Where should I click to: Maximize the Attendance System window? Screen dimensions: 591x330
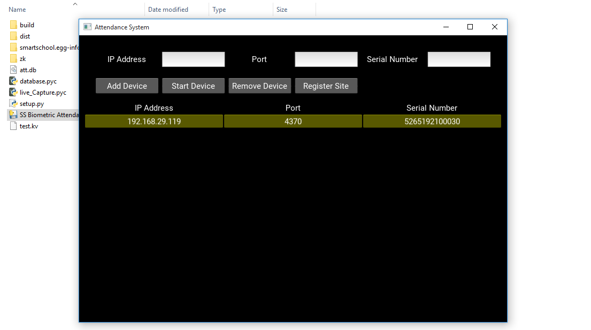pos(470,27)
